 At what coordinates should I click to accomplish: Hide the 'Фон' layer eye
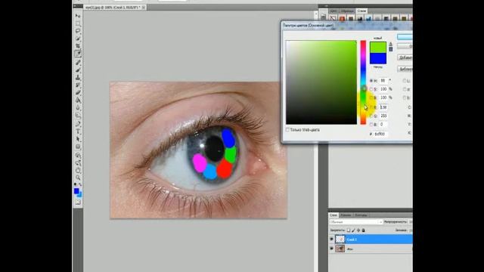(x=332, y=249)
